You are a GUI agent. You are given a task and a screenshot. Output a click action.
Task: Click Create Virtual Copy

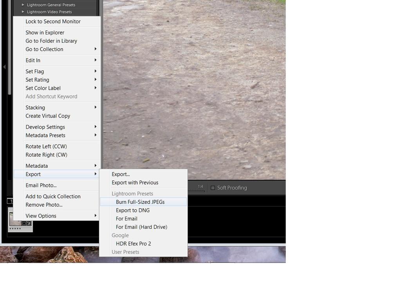[x=48, y=116]
